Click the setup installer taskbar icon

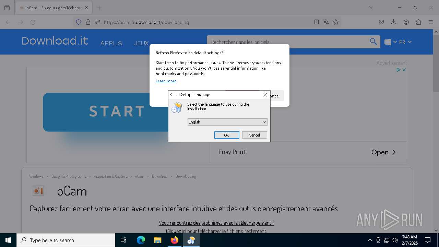(x=191, y=240)
